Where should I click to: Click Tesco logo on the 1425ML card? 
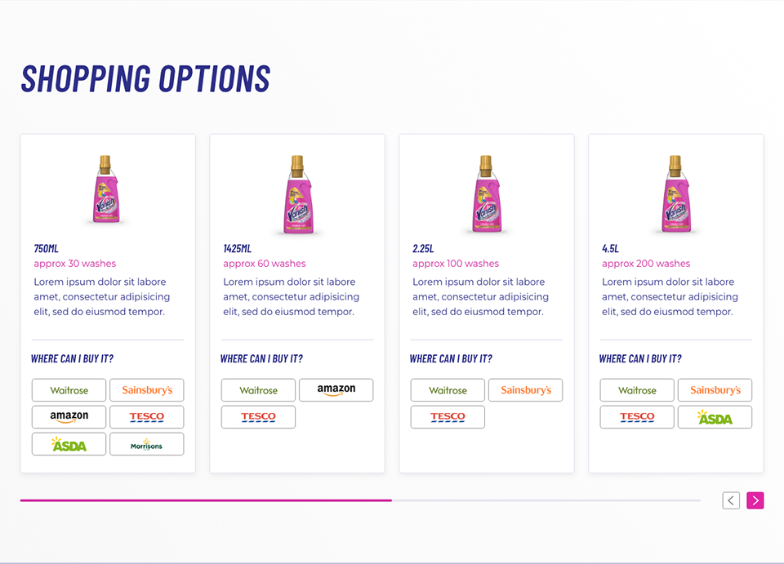(258, 417)
